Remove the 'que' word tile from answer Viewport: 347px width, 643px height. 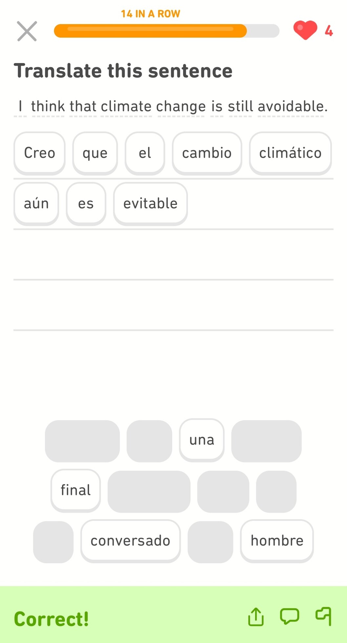tap(95, 153)
